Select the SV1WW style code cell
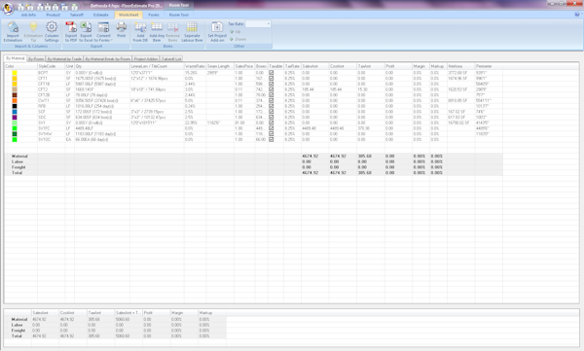Image resolution: width=584 pixels, height=351 pixels. pos(51,133)
